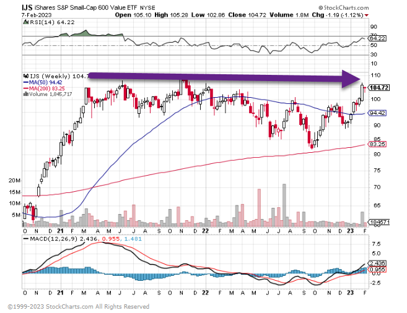Select the Volume 1,845,717 legend entry
Image resolution: width=407 pixels, height=313 pixels.
[x=50, y=94]
